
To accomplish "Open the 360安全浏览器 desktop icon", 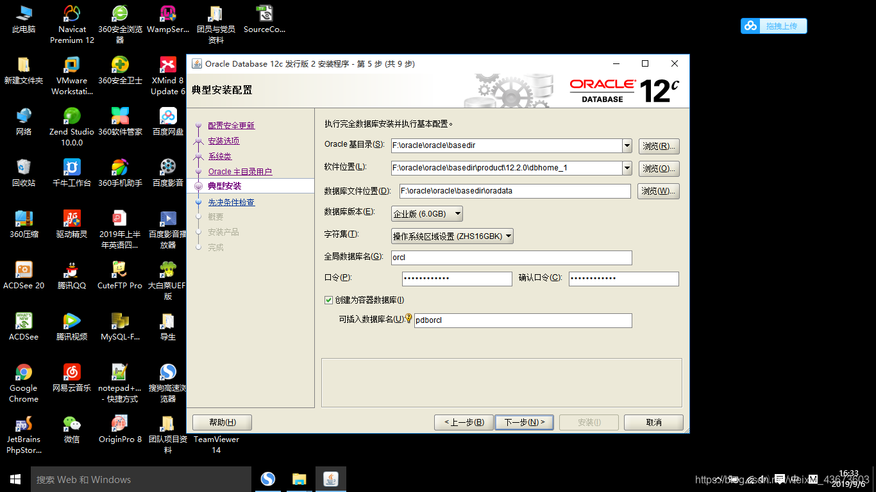I will 120,24.
